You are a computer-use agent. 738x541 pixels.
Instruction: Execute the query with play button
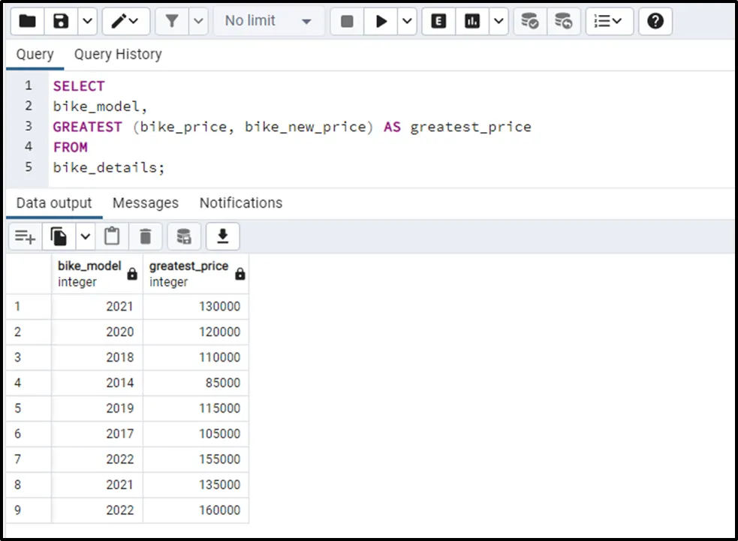381,22
